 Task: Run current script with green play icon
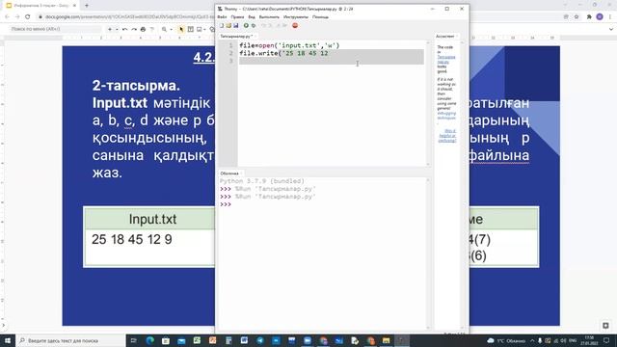tap(246, 26)
